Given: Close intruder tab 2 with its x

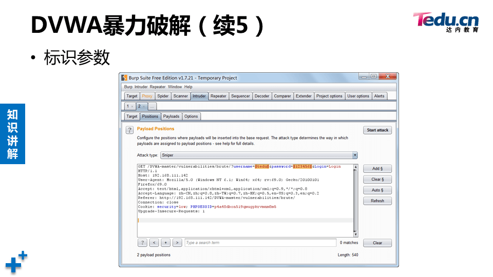Looking at the screenshot, I should [x=144, y=107].
